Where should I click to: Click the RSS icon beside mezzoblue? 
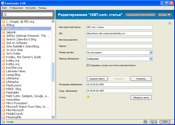click(x=3, y=99)
